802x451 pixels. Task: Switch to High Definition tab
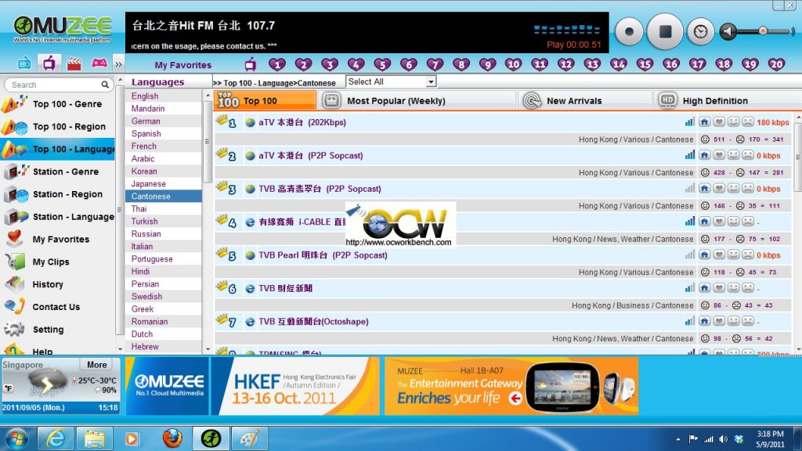tap(728, 101)
